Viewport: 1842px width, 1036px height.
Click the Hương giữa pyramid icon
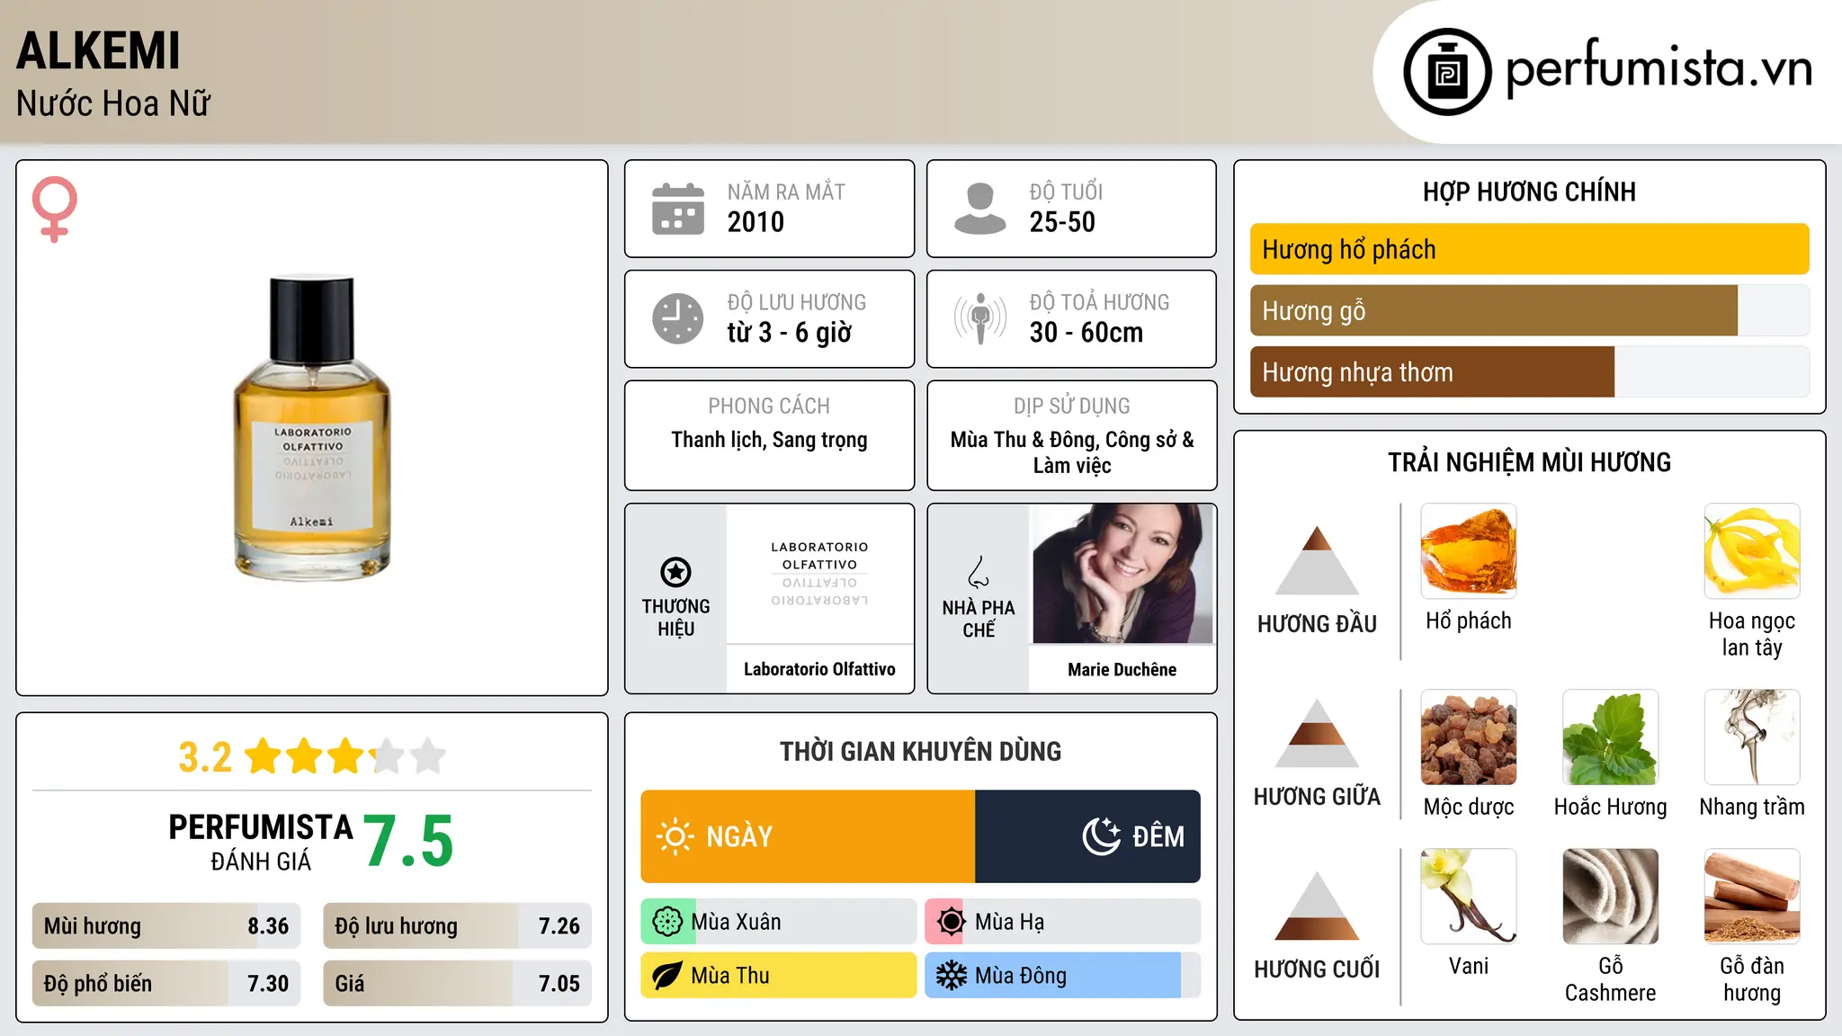pyautogui.click(x=1317, y=733)
